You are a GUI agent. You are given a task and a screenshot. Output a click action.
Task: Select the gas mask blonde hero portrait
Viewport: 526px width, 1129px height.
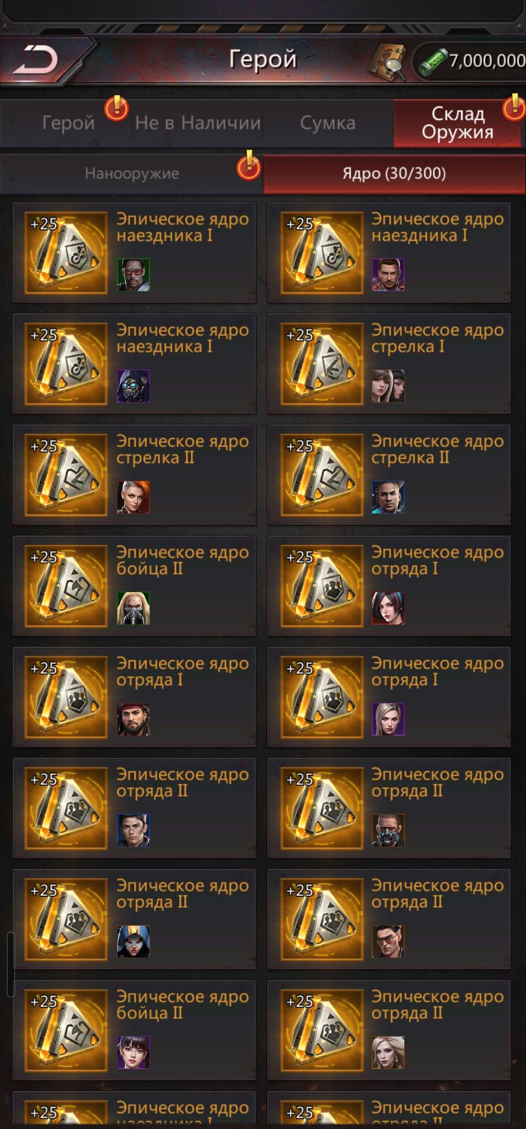click(133, 608)
